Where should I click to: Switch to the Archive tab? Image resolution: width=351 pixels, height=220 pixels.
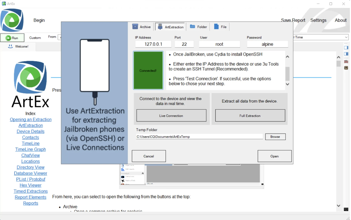[x=141, y=27]
